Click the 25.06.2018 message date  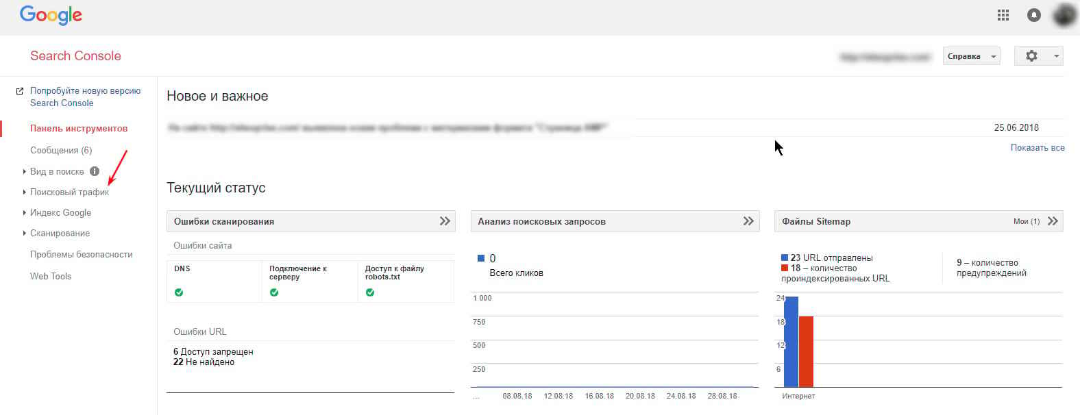pyautogui.click(x=1016, y=127)
